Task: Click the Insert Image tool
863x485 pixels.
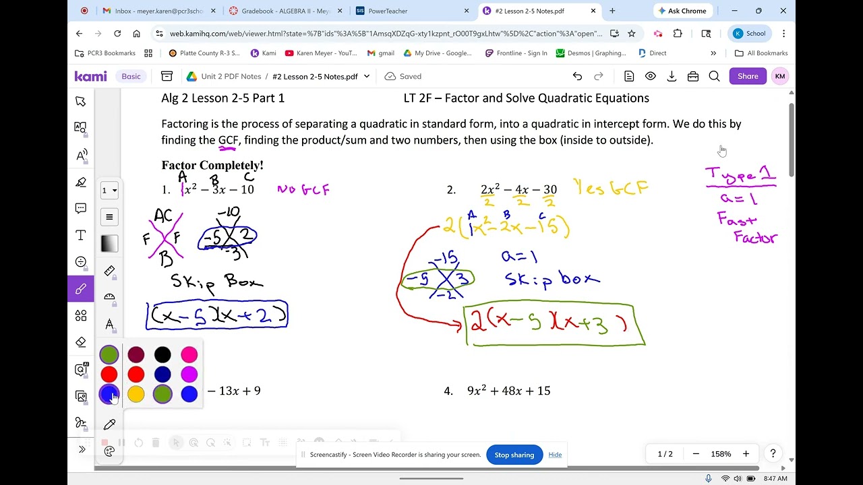Action: (x=81, y=396)
